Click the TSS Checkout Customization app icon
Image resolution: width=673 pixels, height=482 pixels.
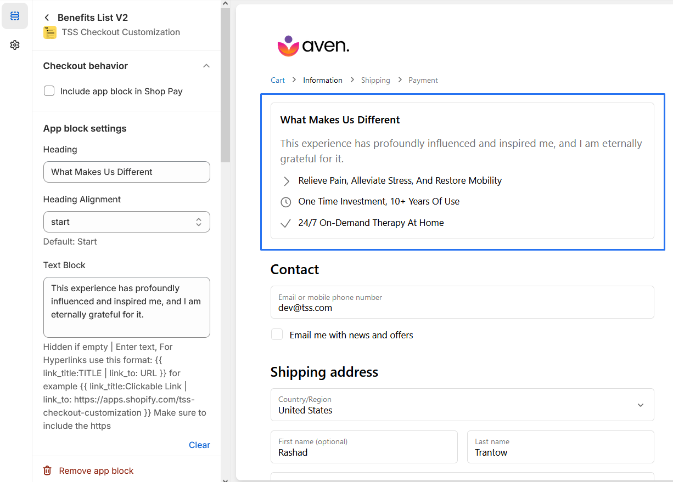pyautogui.click(x=49, y=32)
